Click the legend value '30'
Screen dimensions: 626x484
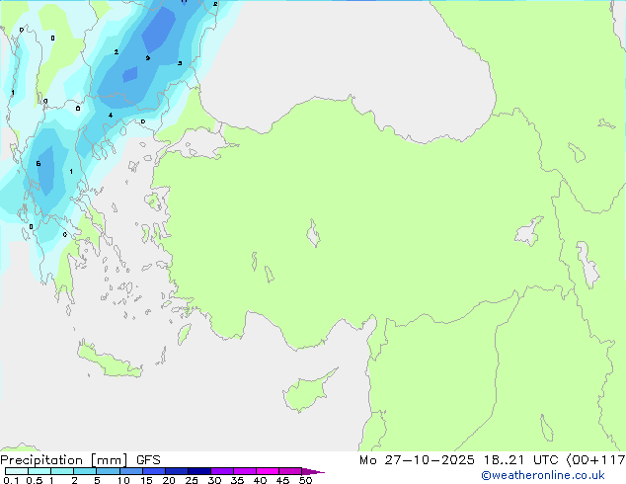coord(215,480)
